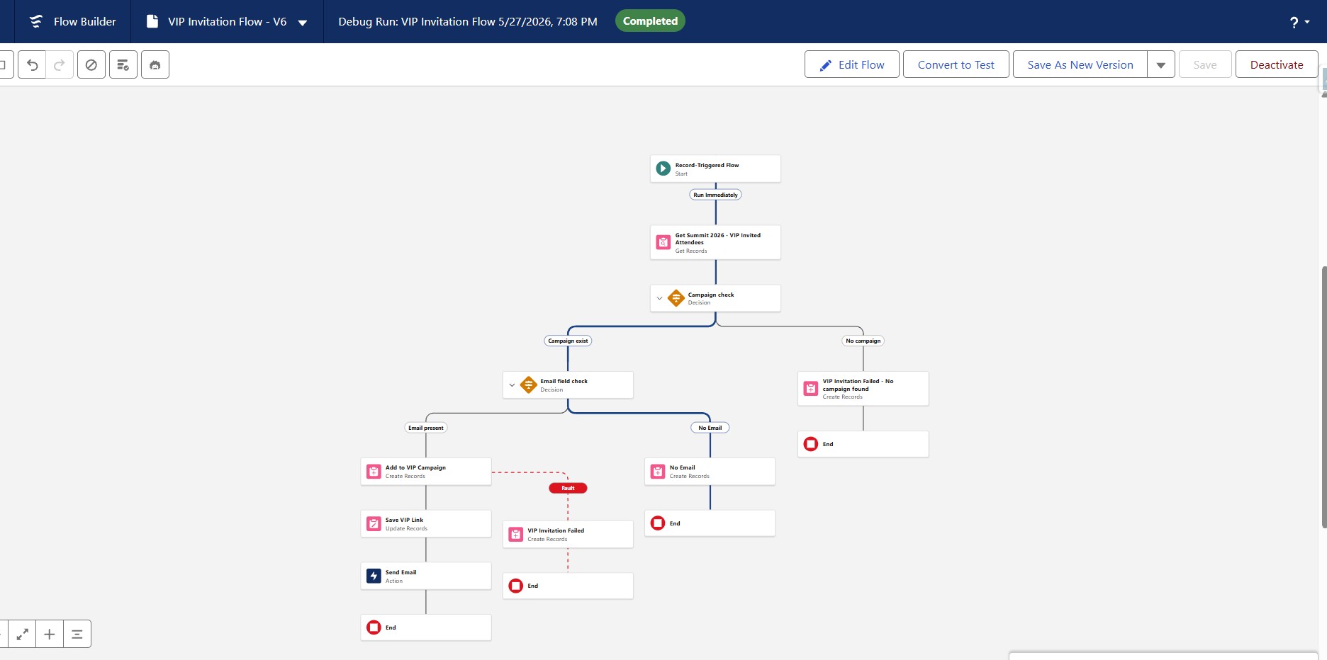Open the debug details list icon

pyautogui.click(x=123, y=64)
